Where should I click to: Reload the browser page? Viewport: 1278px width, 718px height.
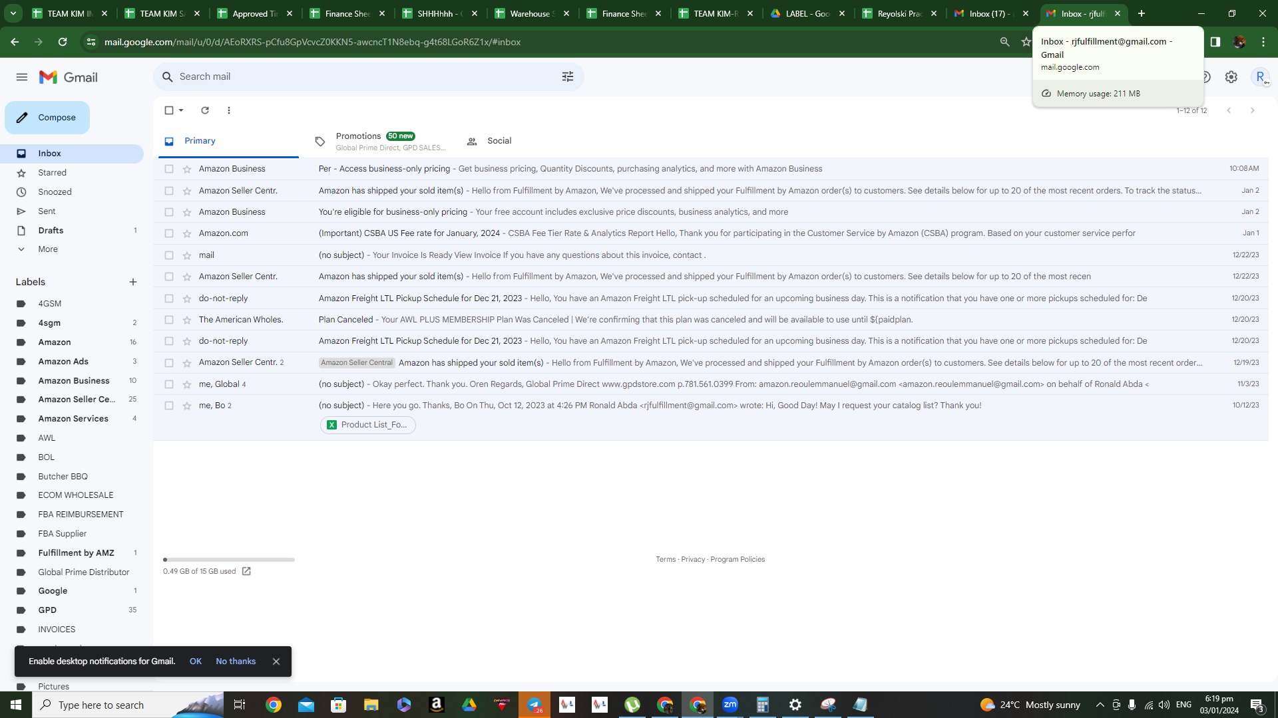click(63, 42)
